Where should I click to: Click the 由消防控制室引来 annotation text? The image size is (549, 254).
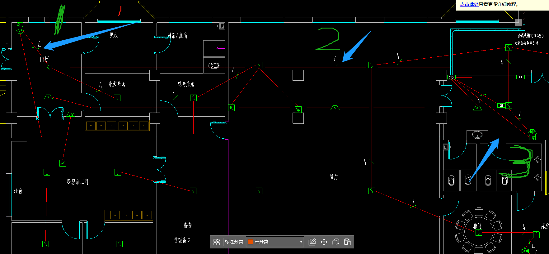527,43
